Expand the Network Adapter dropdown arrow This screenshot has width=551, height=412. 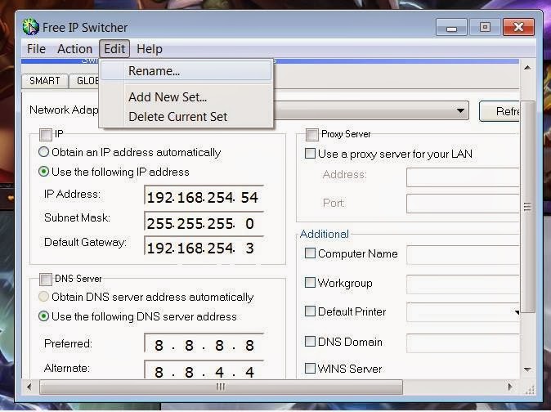(x=460, y=111)
